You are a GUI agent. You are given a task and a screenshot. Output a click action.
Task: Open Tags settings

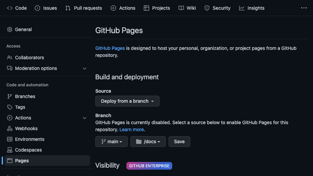tap(47, 107)
